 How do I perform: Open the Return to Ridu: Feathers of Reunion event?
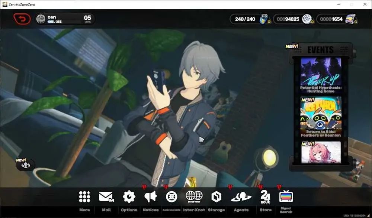(x=321, y=117)
